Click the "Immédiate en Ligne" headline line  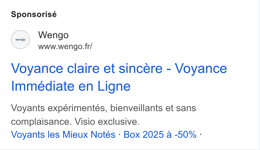click(x=71, y=86)
